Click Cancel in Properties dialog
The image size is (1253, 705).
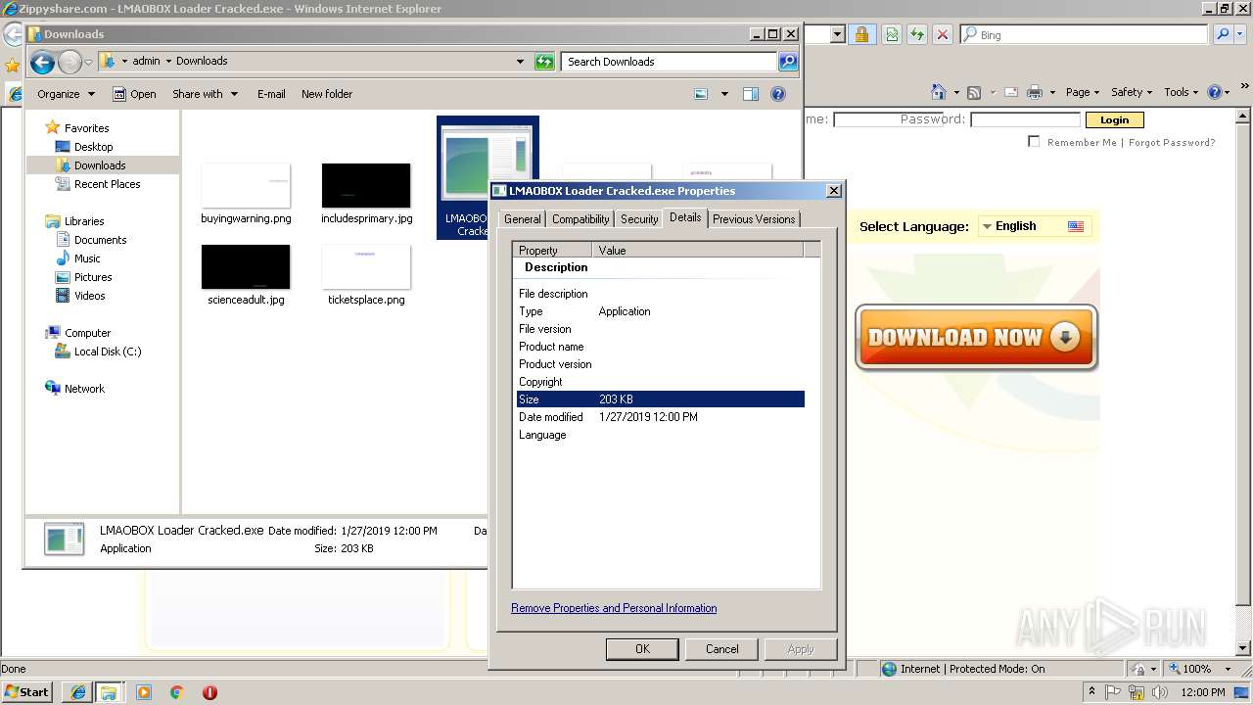click(x=722, y=649)
